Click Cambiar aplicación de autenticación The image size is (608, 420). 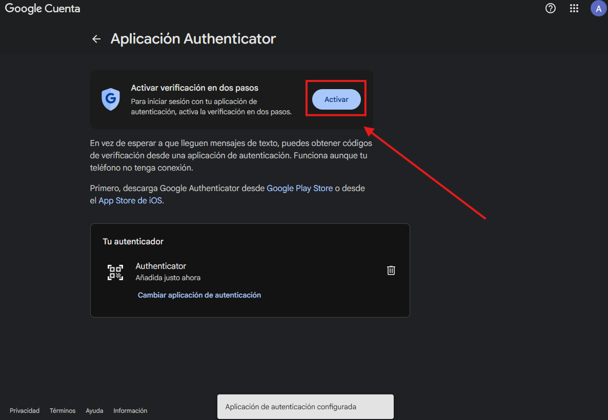click(x=199, y=295)
